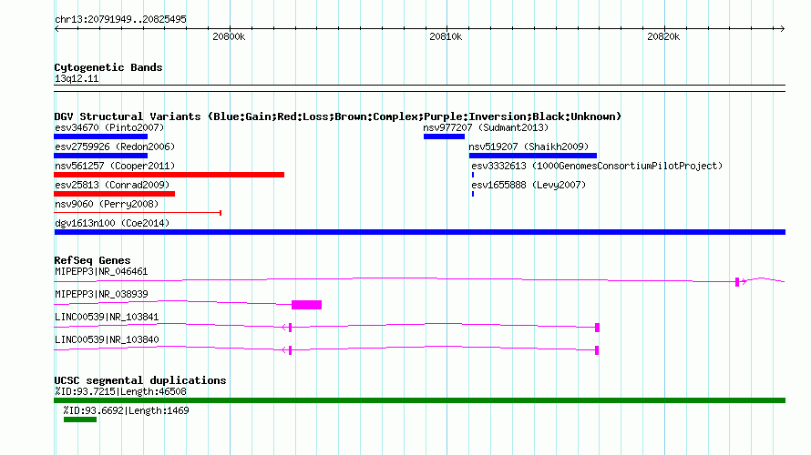Select the esv25813 (Conrad2009) red bar
This screenshot has height=455, width=811.
[114, 194]
